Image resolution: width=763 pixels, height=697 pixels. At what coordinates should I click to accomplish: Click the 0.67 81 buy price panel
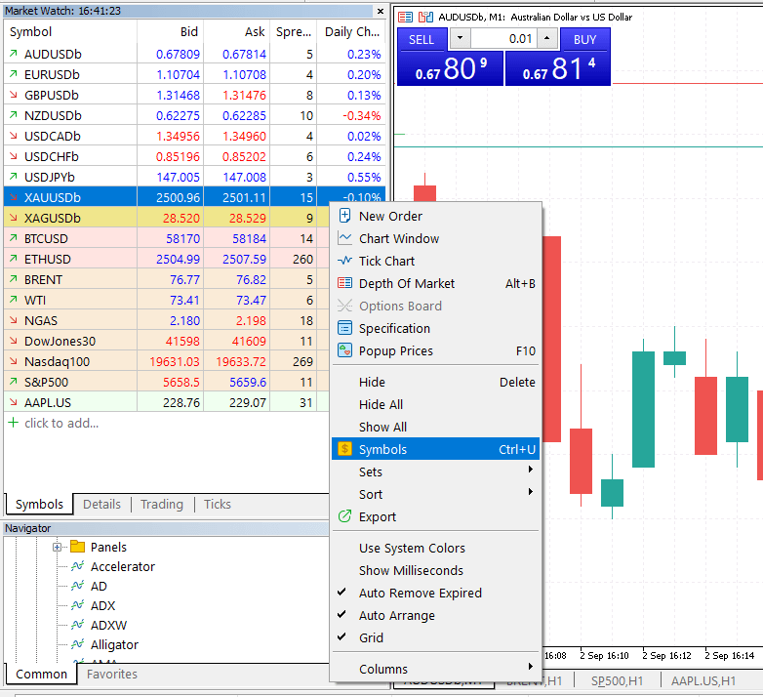point(558,68)
